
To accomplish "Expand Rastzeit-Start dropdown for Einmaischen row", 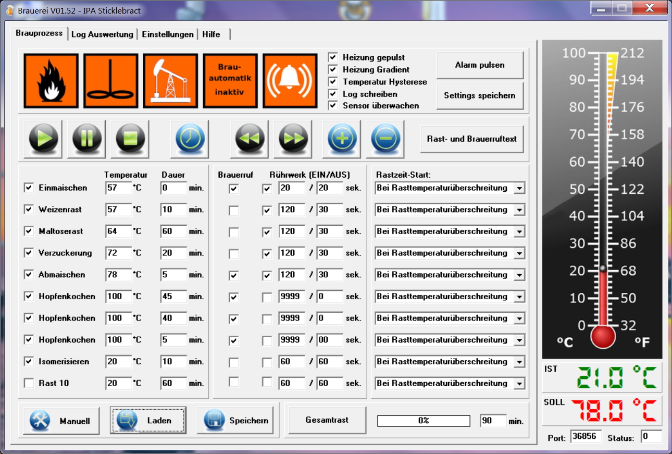I will [519, 188].
